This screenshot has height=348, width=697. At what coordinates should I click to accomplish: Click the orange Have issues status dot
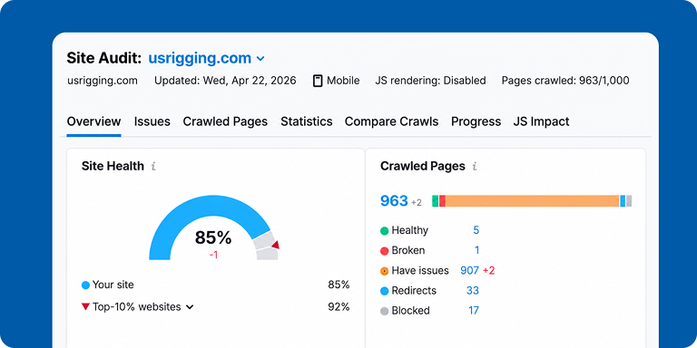coord(385,271)
